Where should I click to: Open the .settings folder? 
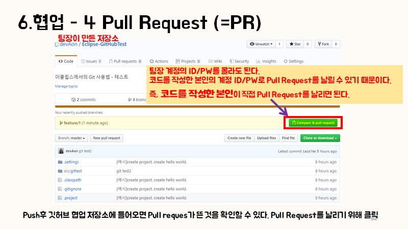coord(71,162)
